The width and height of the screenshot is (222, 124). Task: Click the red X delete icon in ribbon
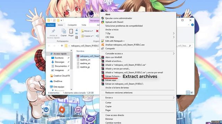[x=97, y=31]
